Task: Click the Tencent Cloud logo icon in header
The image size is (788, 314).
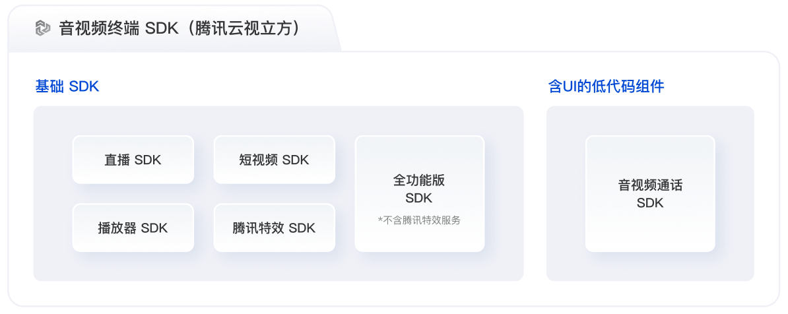Action: (43, 28)
